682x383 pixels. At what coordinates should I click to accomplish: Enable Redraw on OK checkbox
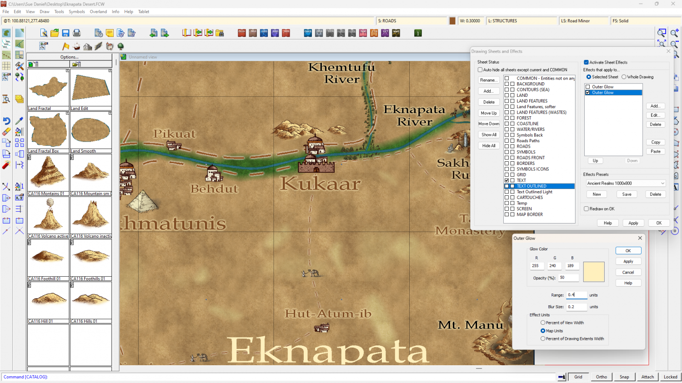pyautogui.click(x=587, y=209)
